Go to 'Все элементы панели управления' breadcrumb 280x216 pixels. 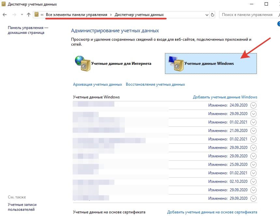tap(76, 15)
